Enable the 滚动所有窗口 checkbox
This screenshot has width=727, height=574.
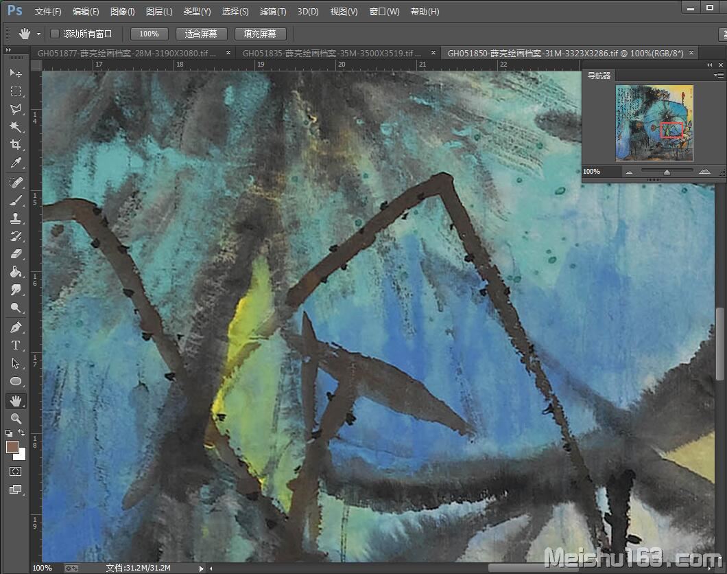[55, 34]
